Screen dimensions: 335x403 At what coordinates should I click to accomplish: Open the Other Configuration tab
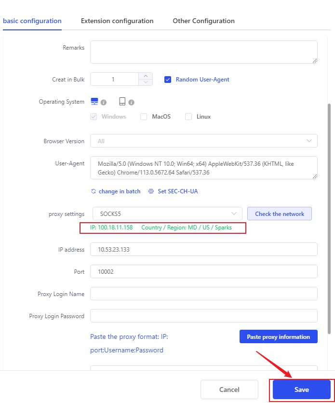point(203,21)
